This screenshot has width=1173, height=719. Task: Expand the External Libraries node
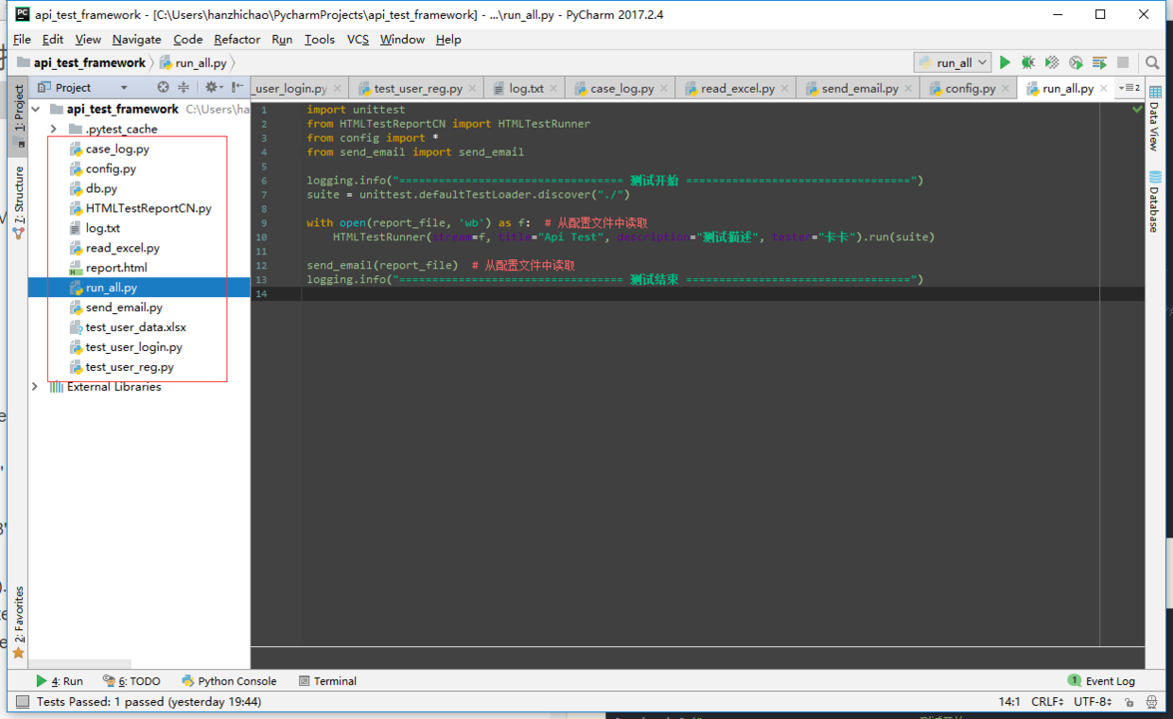coord(36,387)
